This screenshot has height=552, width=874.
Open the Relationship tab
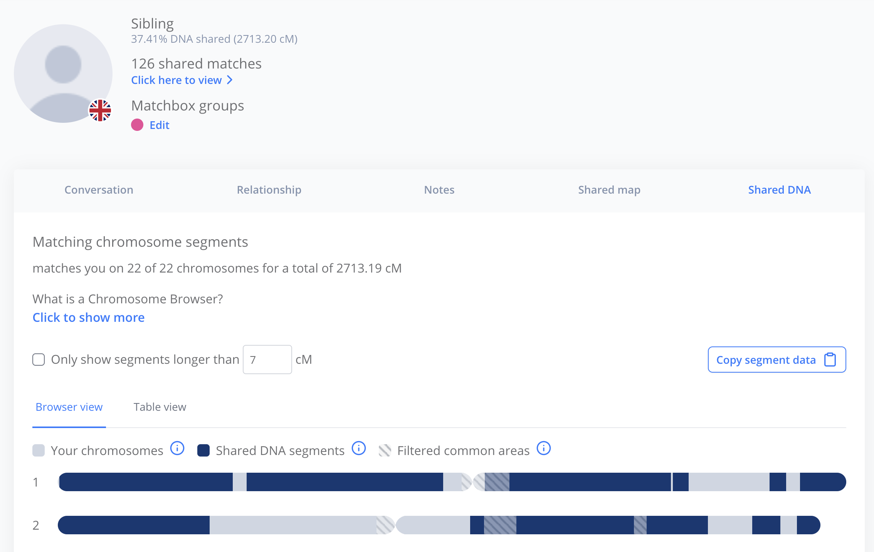pos(269,190)
